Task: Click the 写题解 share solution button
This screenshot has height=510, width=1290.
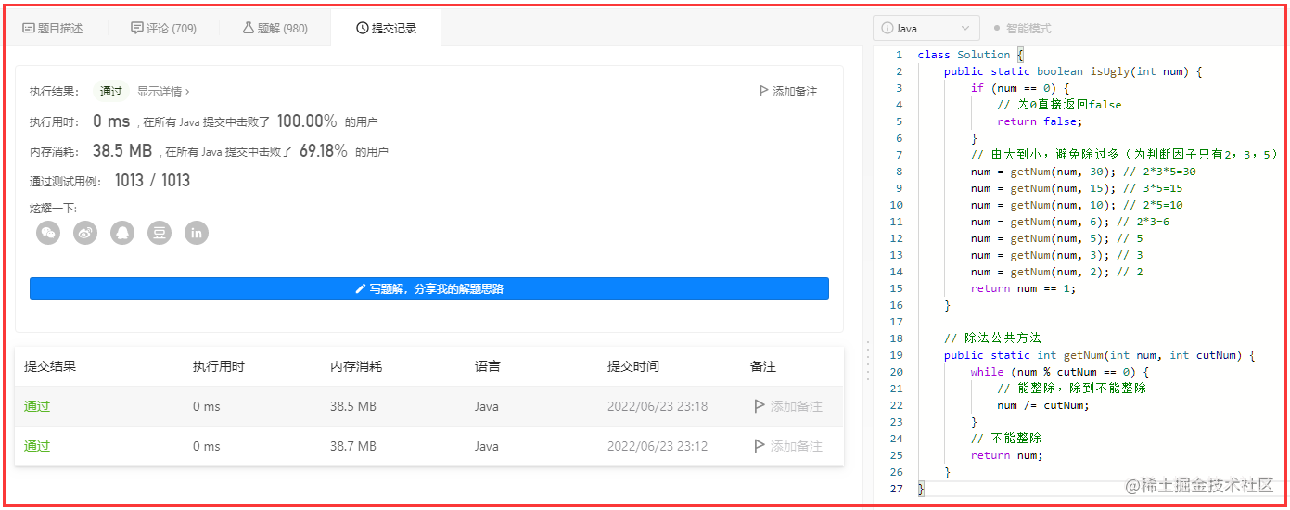Action: pyautogui.click(x=429, y=288)
